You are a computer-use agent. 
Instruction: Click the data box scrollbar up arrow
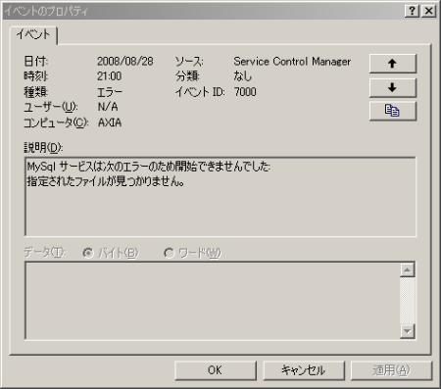point(408,269)
